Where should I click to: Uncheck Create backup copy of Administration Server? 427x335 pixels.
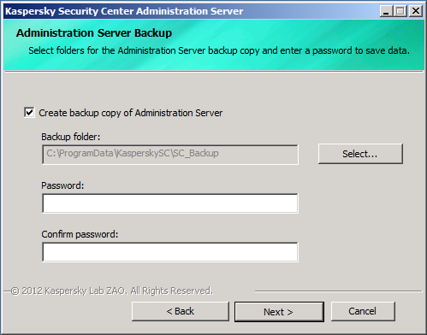tap(29, 113)
